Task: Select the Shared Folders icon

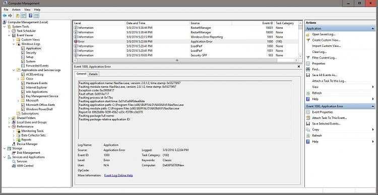Action: pos(14,118)
